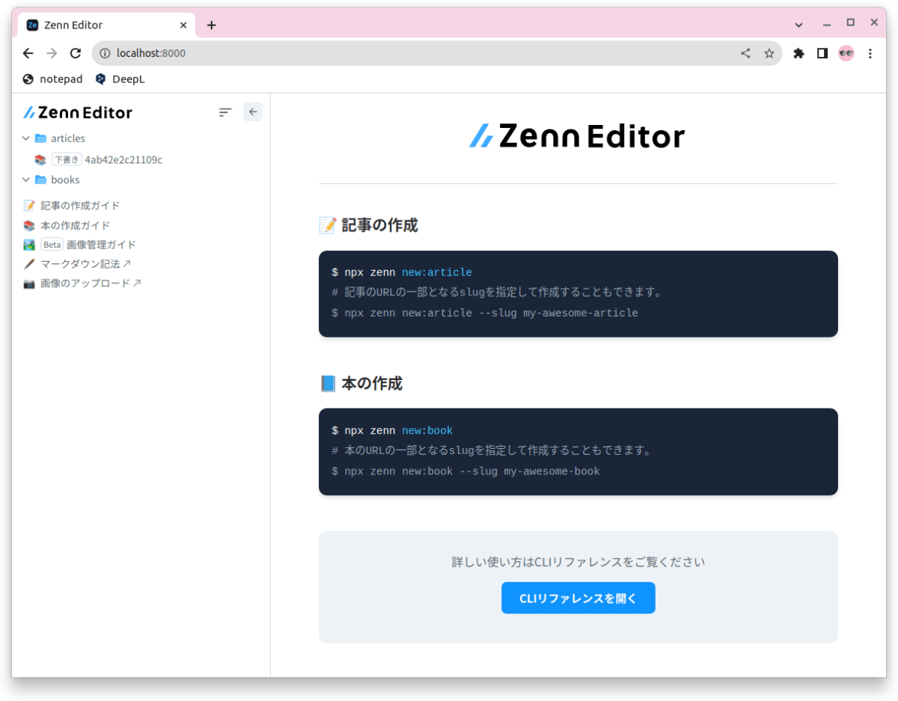Click the Zenn Editor sidebar logo
The image size is (898, 701).
pos(78,112)
